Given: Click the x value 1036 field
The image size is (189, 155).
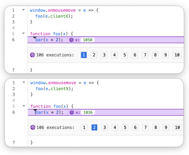Looking at the screenshot, I should 88,112.
